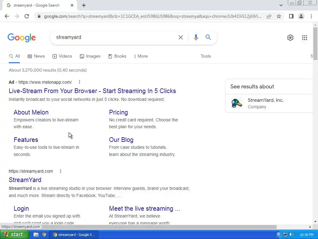Screen dimensions: 318x239
Task: Switch to the All results tab
Action: click(x=14, y=56)
